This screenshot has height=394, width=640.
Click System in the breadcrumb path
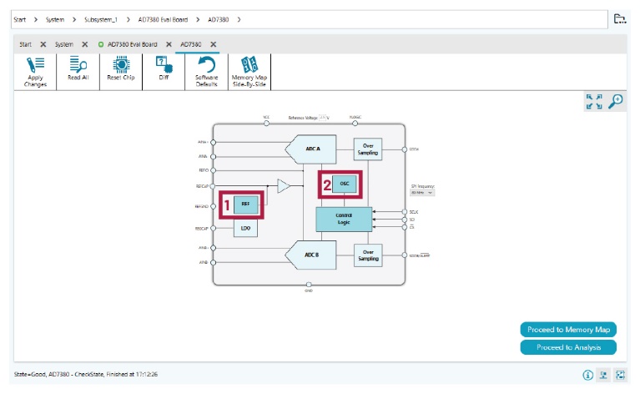pyautogui.click(x=55, y=19)
